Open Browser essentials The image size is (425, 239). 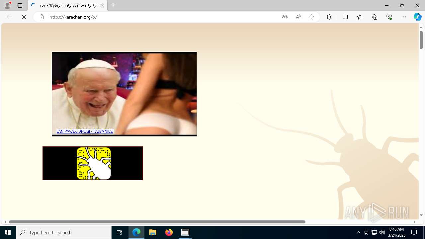pos(389,17)
